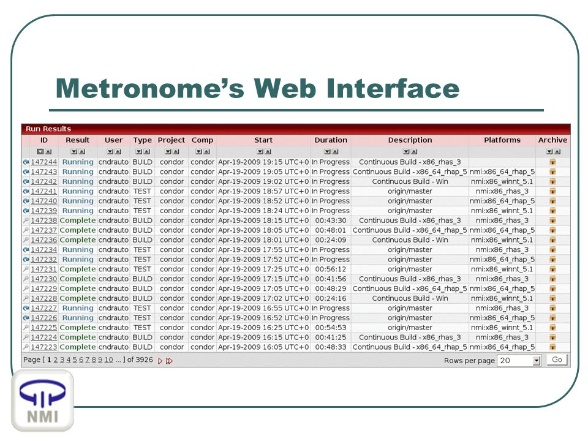The height and width of the screenshot is (441, 588).
Task: Click the Platforms column header
Action: (502, 140)
